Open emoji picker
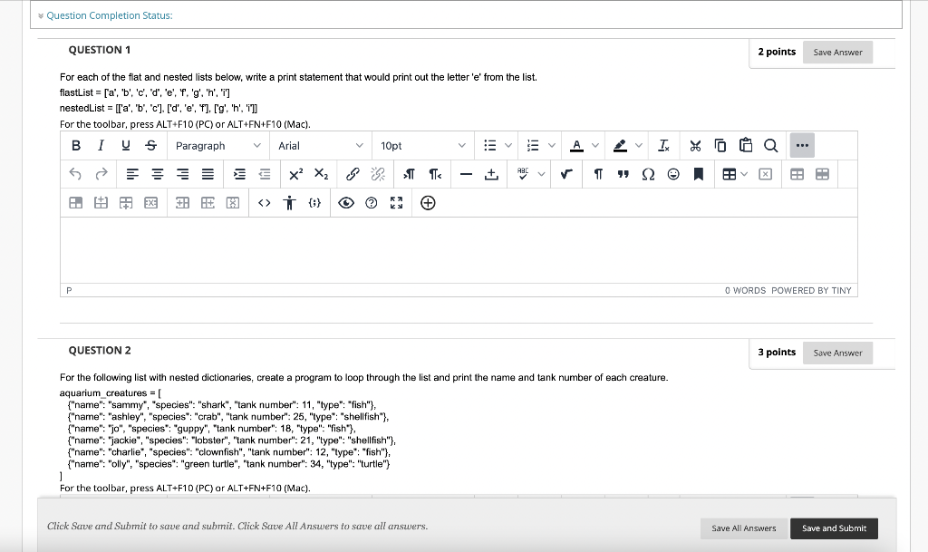 click(673, 174)
